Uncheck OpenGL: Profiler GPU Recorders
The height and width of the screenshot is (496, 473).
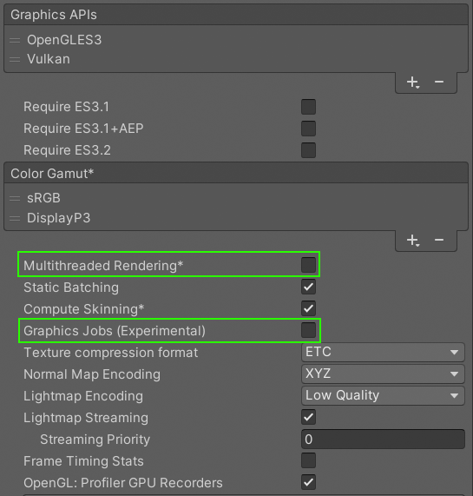[x=308, y=482]
